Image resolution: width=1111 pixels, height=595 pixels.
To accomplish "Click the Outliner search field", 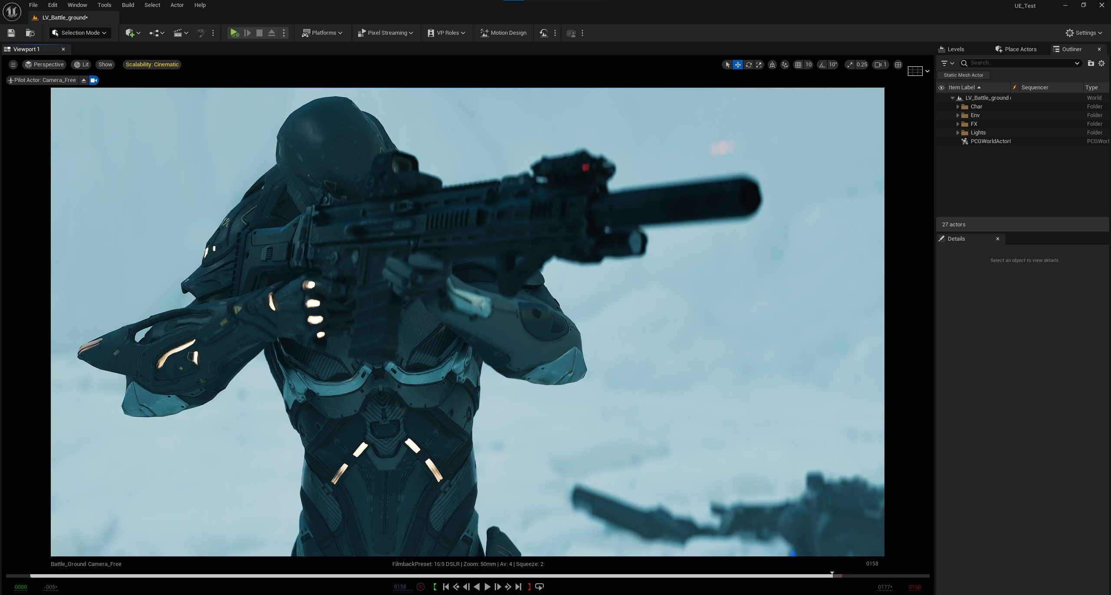I will 1020,63.
